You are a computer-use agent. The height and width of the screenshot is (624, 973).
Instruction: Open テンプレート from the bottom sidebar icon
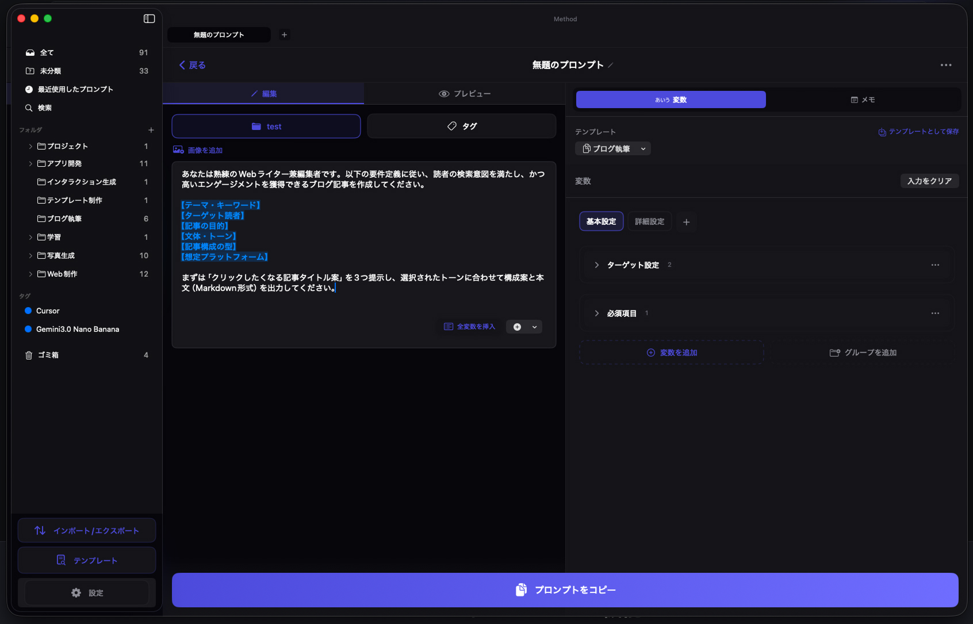pyautogui.click(x=60, y=560)
